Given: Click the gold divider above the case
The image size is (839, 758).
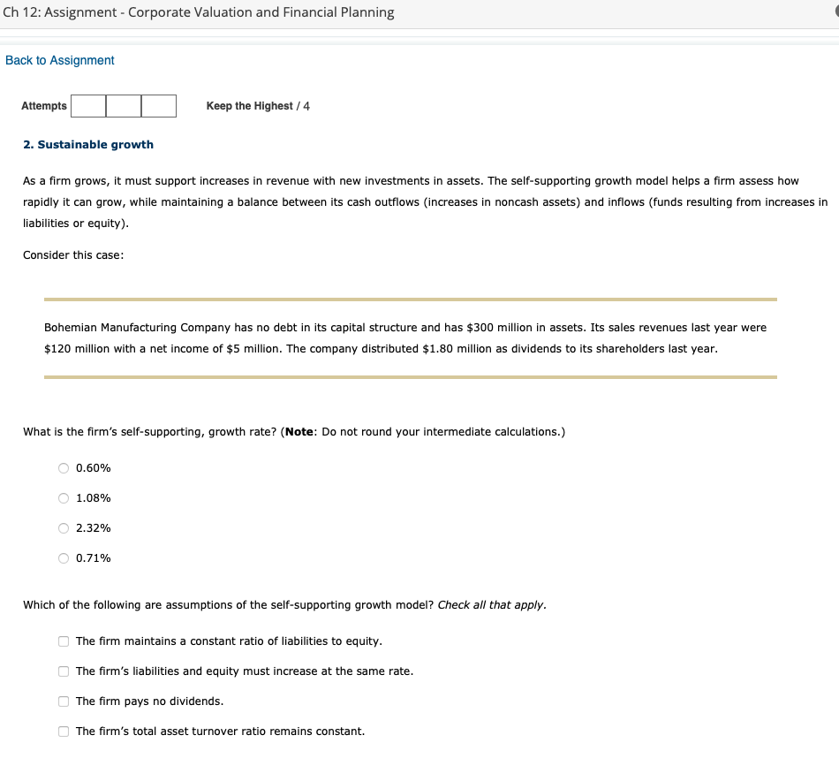Looking at the screenshot, I should [409, 299].
